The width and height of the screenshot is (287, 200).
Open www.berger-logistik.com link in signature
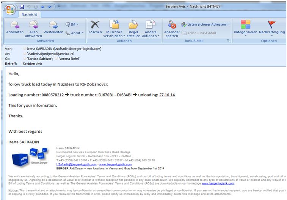tap(115, 164)
